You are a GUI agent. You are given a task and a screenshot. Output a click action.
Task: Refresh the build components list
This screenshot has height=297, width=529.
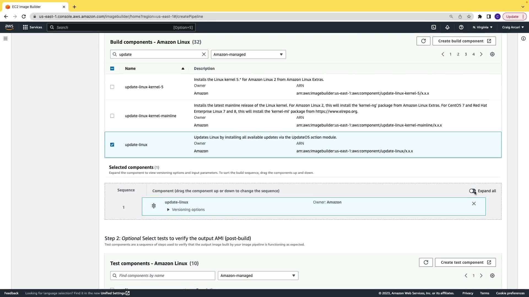(423, 41)
